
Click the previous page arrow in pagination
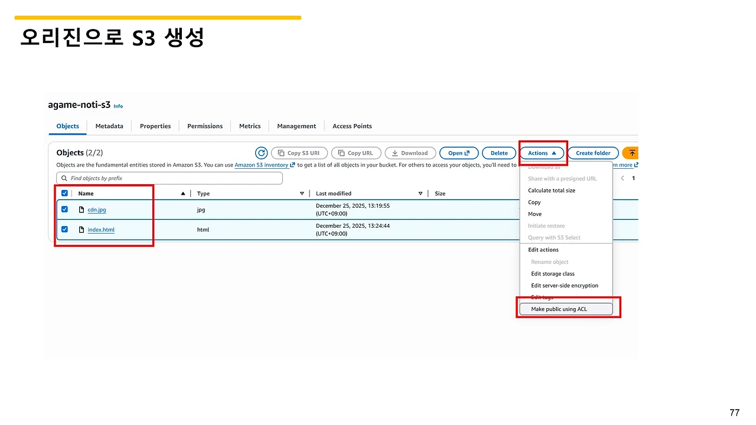622,178
